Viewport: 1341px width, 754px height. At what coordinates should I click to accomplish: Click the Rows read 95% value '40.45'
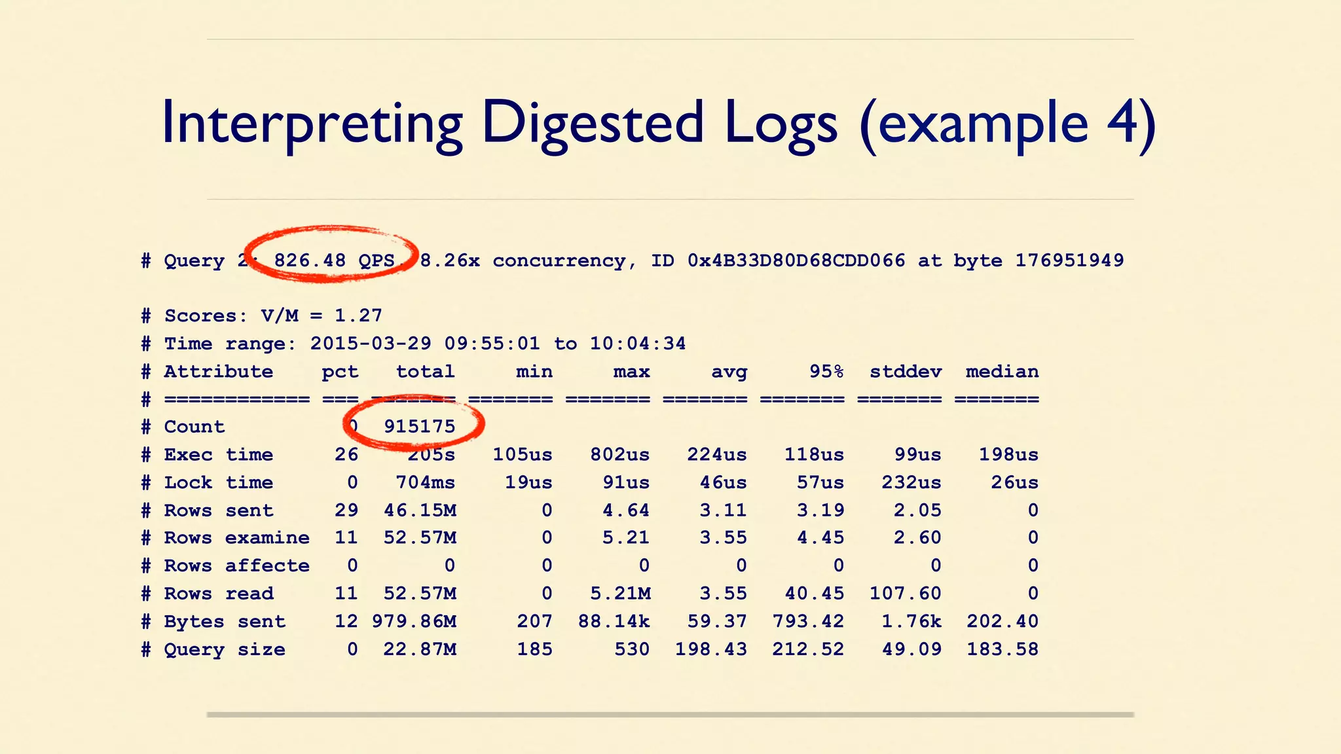815,594
